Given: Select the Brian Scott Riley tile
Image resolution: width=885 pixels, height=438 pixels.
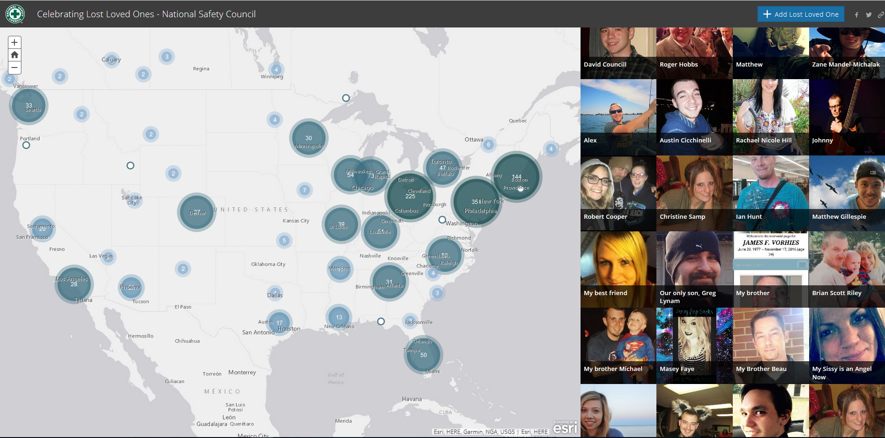Looking at the screenshot, I should [x=846, y=269].
